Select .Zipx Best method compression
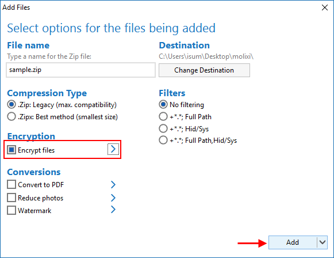Image resolution: width=334 pixels, height=258 pixels. coord(11,116)
